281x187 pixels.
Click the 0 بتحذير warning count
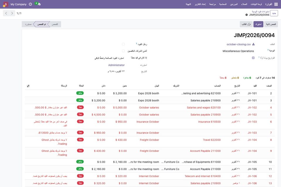[235, 78]
